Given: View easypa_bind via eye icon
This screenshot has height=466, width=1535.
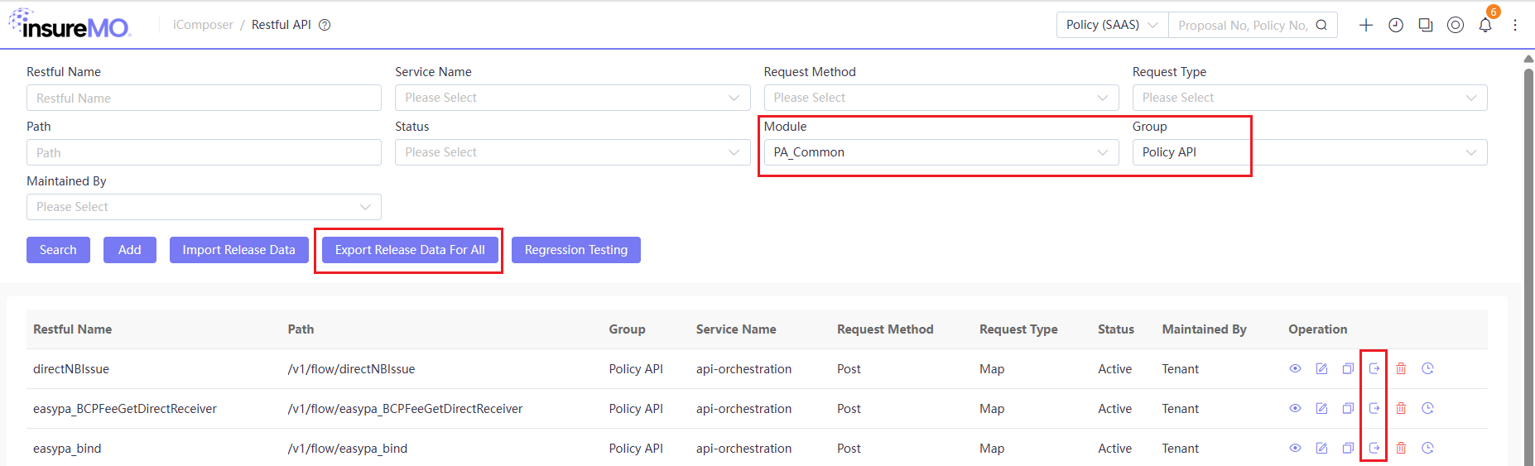Looking at the screenshot, I should click(1295, 448).
